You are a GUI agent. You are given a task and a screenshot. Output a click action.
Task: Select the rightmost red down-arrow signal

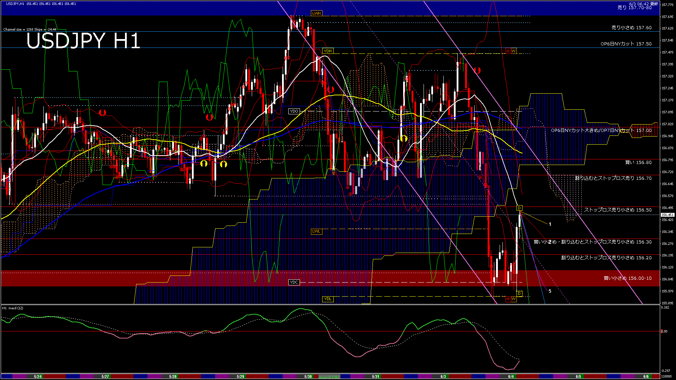(x=477, y=70)
